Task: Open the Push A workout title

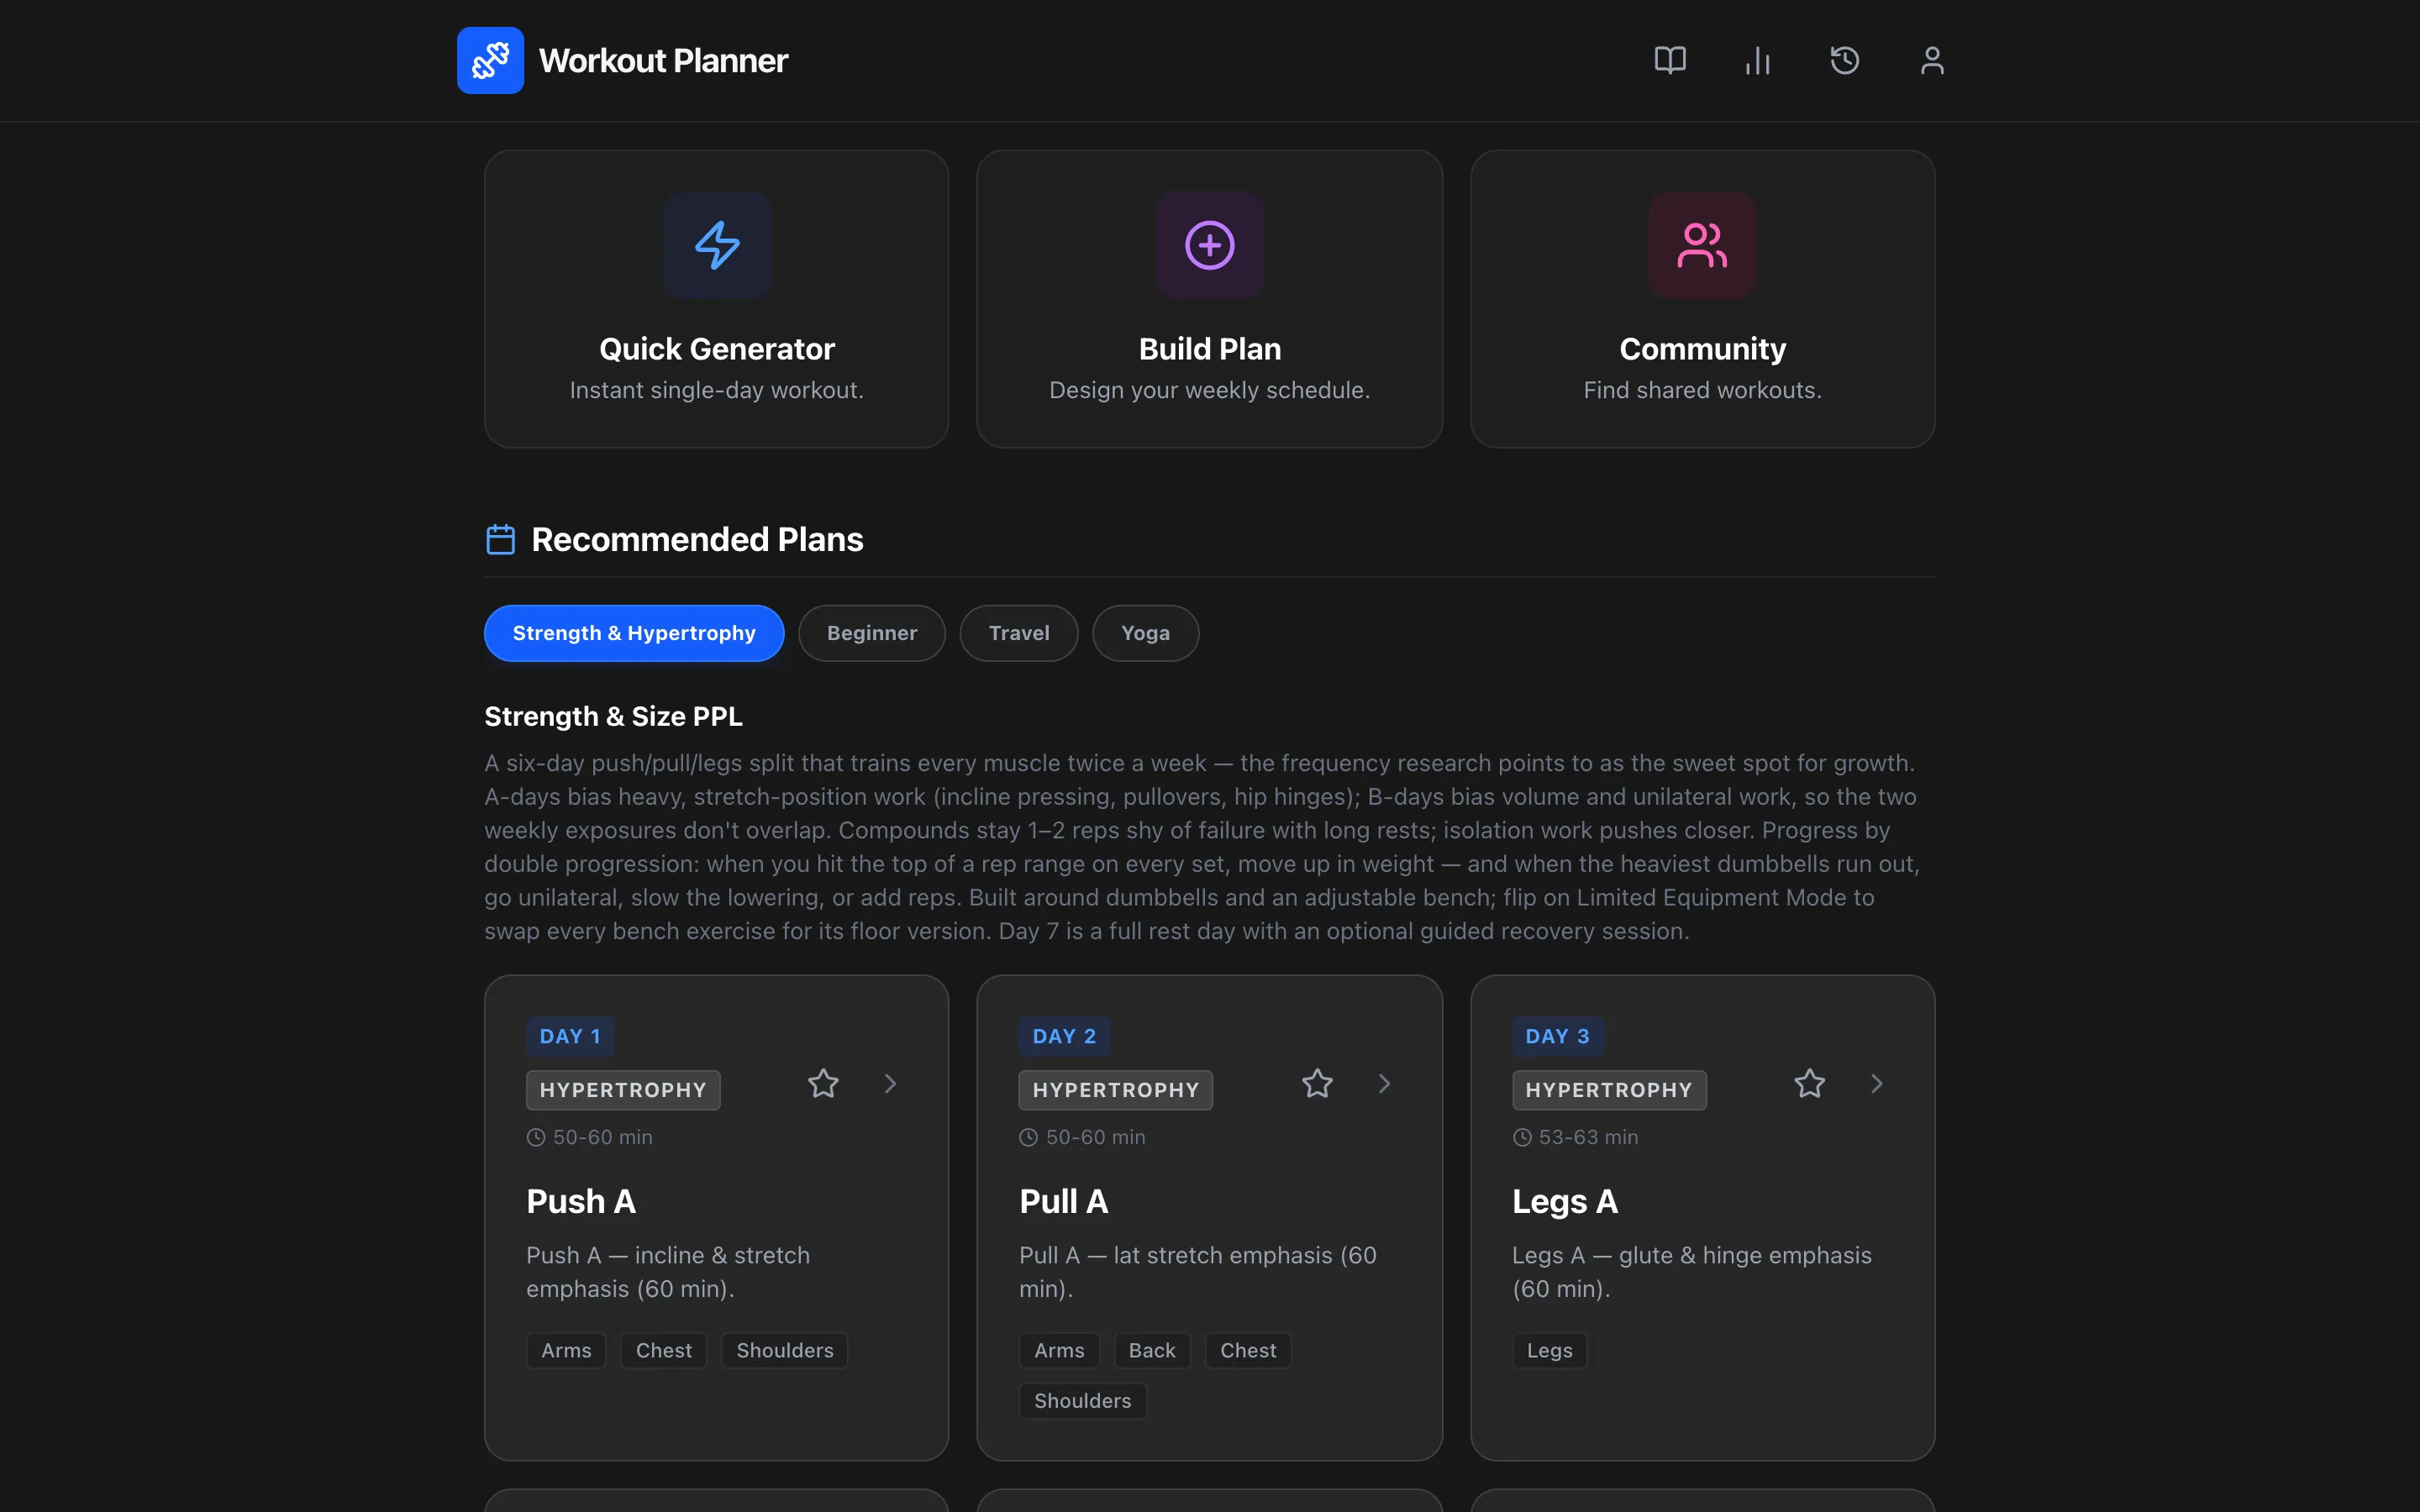Action: (581, 1201)
